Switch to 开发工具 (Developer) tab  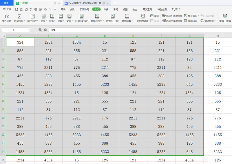[147, 10]
